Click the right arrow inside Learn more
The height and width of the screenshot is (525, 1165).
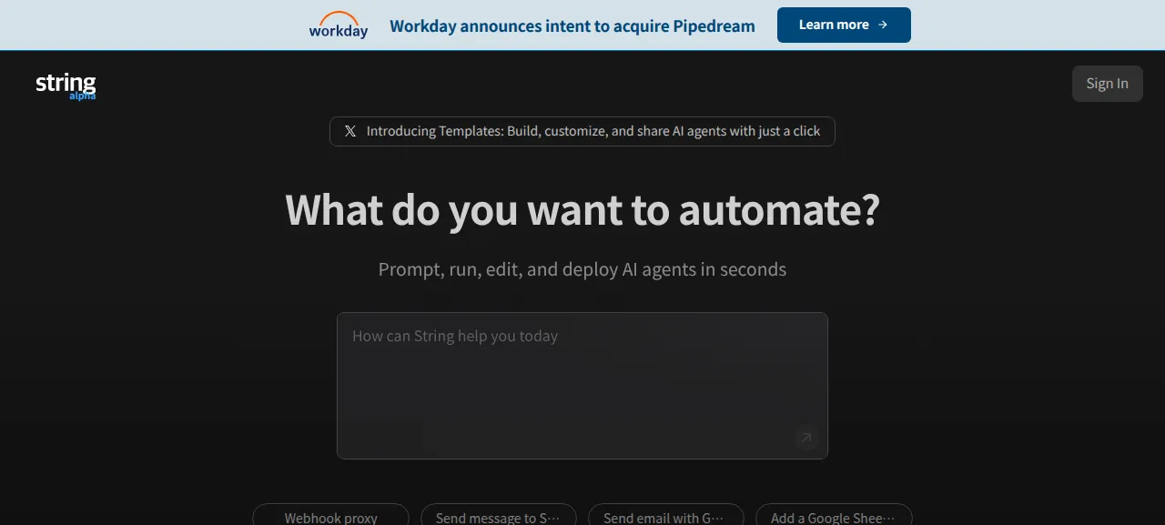pyautogui.click(x=883, y=25)
